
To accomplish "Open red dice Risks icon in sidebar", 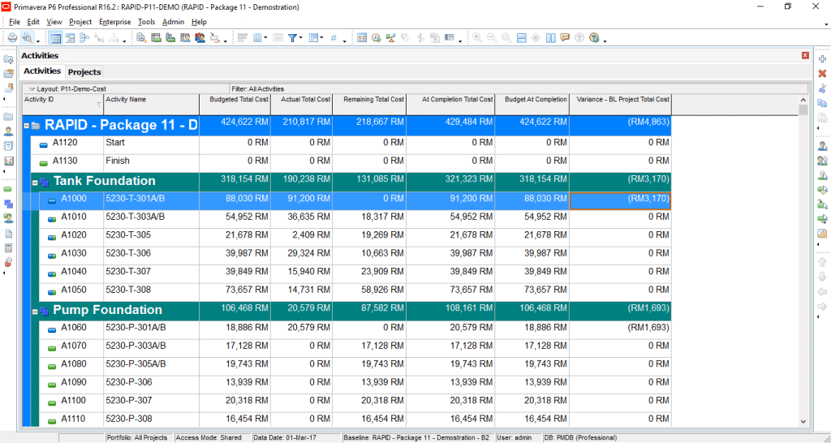I will (8, 262).
